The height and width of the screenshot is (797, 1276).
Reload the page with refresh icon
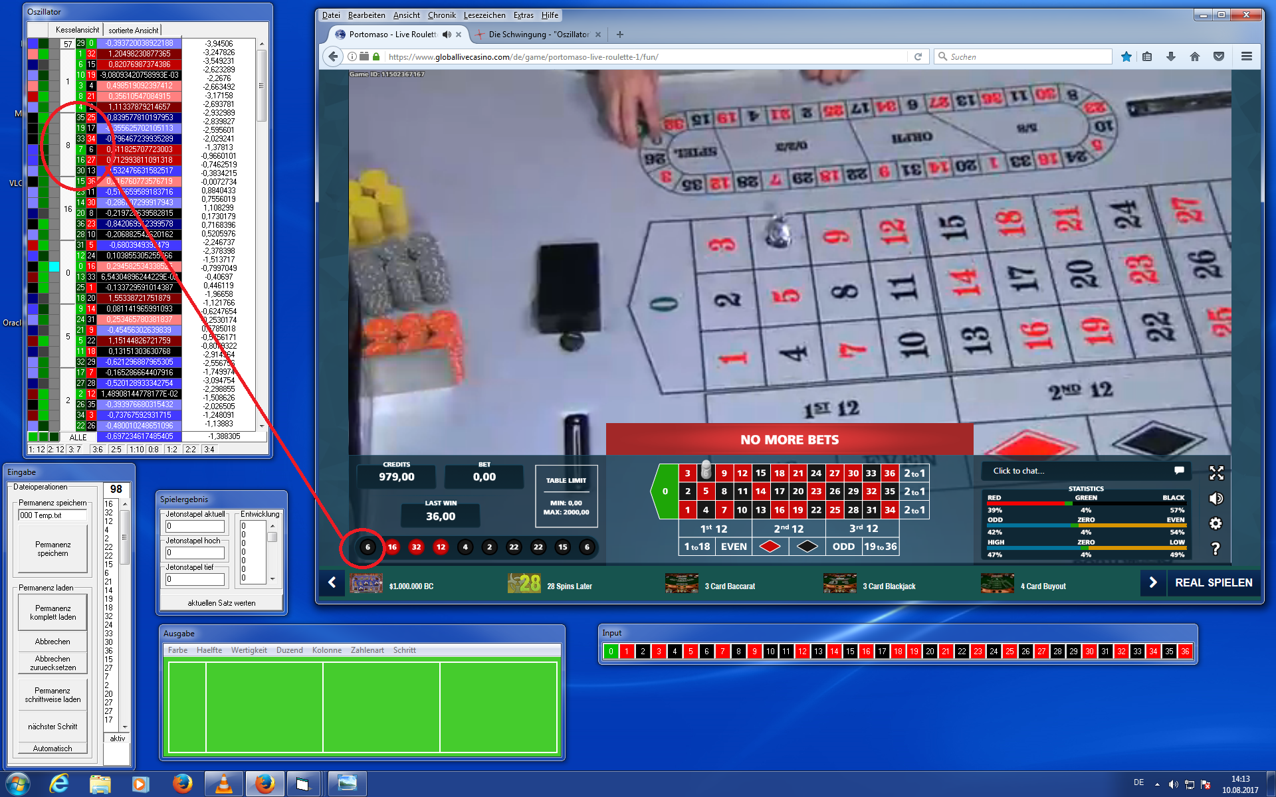click(918, 56)
